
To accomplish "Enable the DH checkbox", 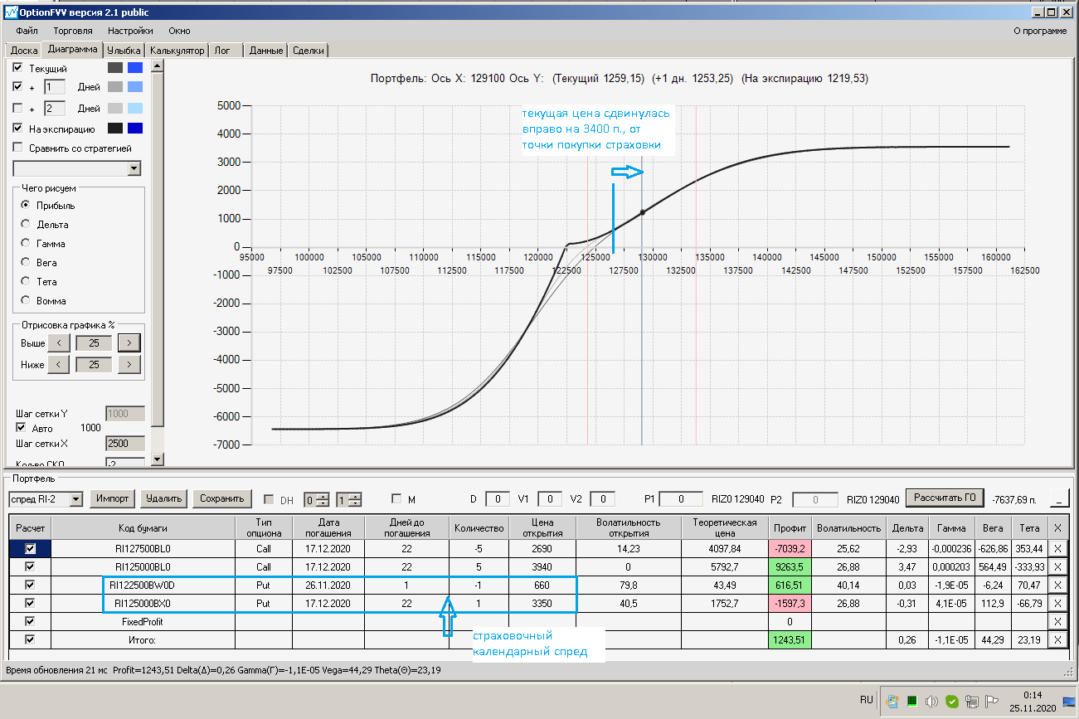I will point(269,499).
